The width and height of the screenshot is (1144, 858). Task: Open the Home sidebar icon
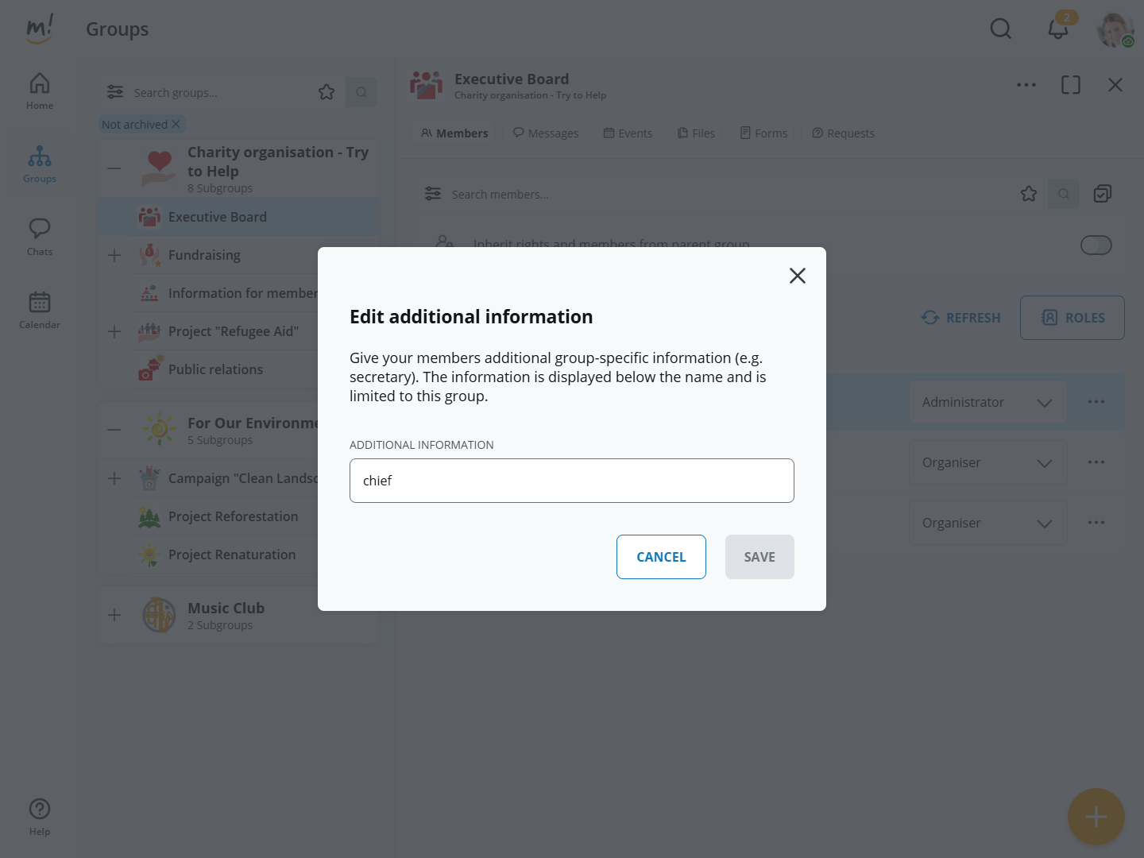40,91
